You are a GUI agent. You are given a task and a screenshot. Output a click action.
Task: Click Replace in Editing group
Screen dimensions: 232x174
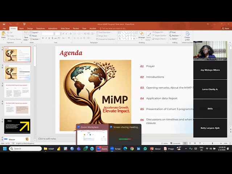pos(175,36)
